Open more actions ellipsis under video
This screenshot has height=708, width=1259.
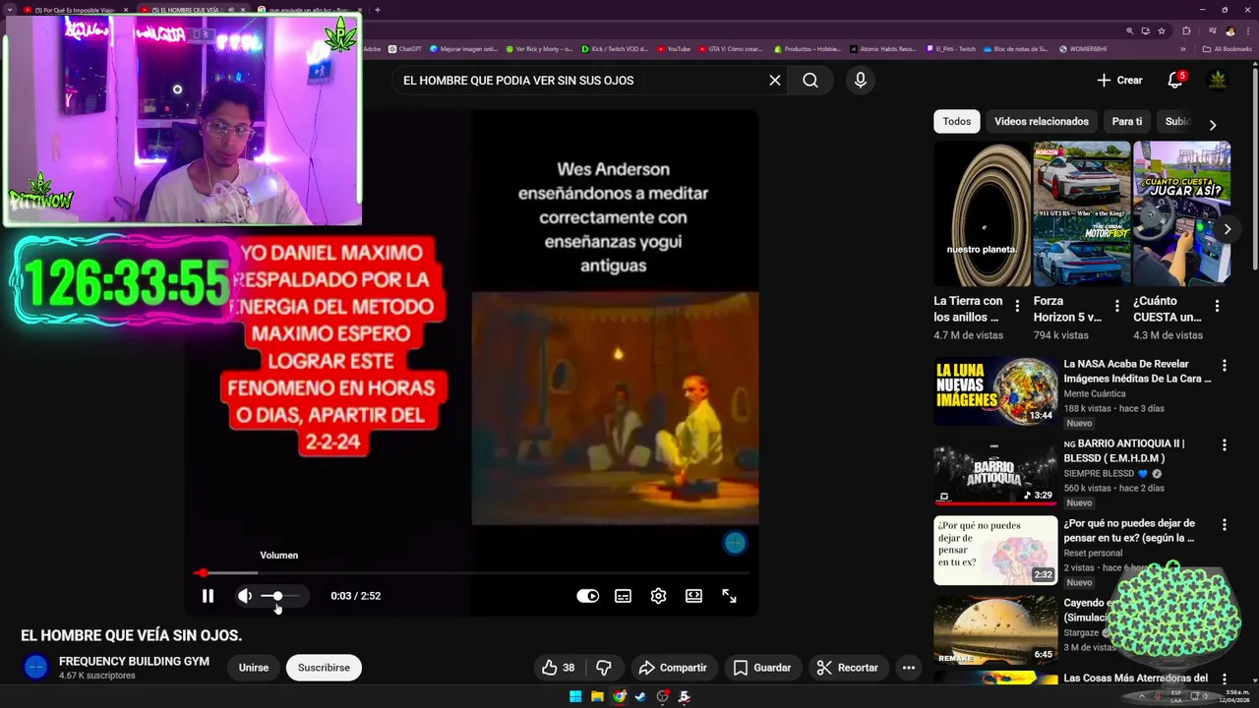909,668
